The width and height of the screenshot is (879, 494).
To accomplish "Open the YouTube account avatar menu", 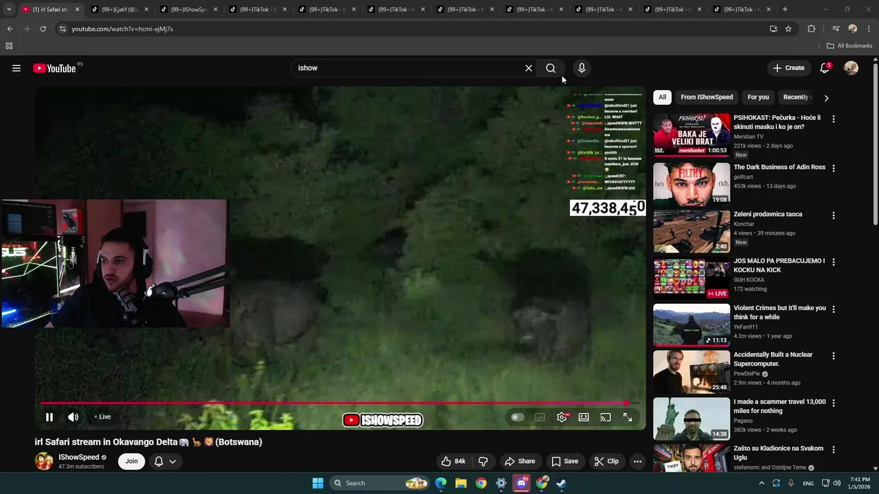I will point(851,68).
